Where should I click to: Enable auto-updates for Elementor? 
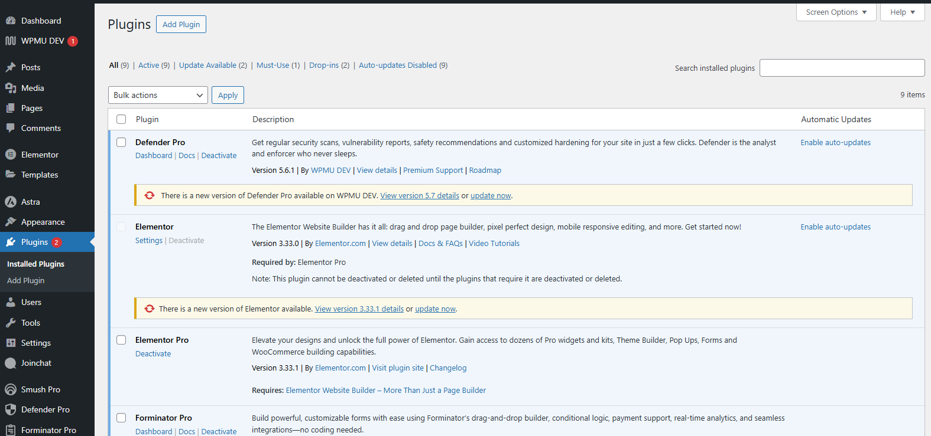(x=835, y=227)
